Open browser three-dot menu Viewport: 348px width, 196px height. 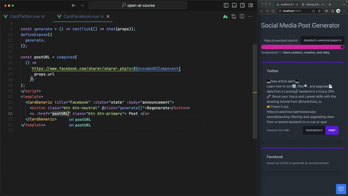(x=344, y=11)
